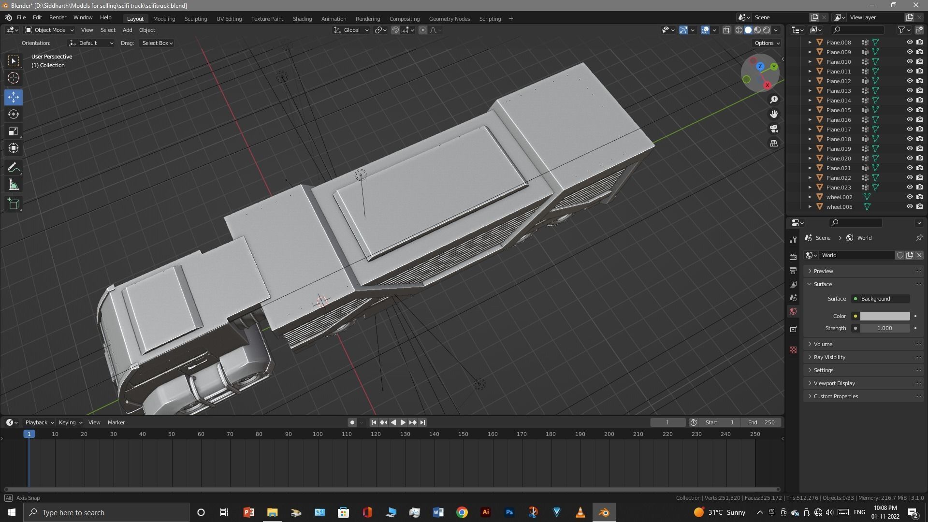Open the Scene properties tab
The height and width of the screenshot is (522, 928).
[793, 298]
